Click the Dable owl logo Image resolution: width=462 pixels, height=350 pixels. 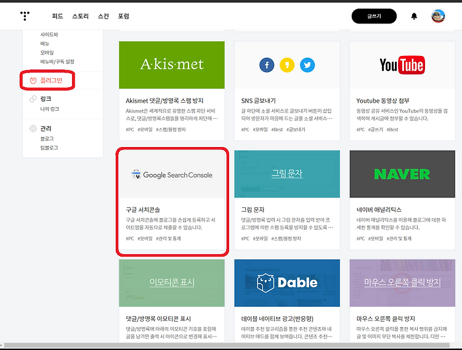265,283
